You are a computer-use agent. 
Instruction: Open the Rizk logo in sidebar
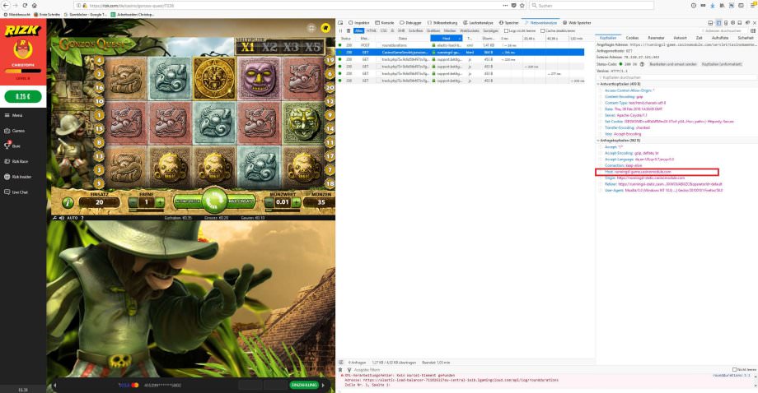click(x=21, y=31)
